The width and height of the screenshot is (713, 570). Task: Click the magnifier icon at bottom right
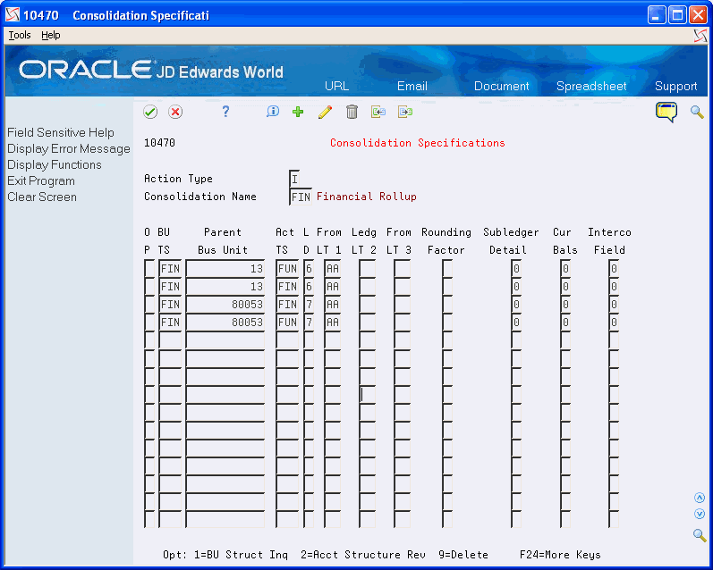(x=700, y=535)
